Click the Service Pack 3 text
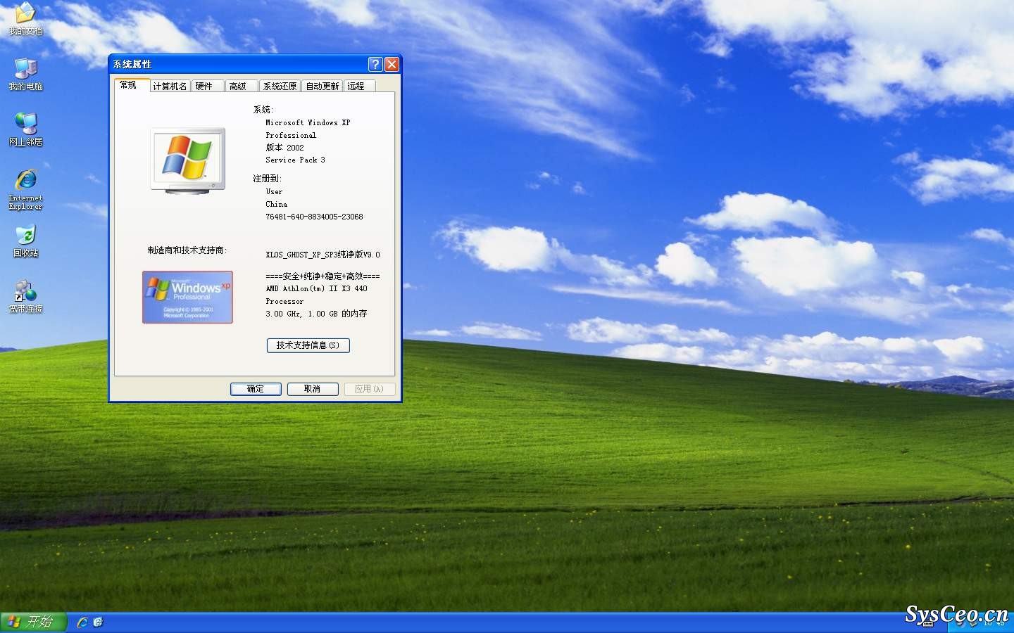This screenshot has width=1014, height=633. coord(295,160)
